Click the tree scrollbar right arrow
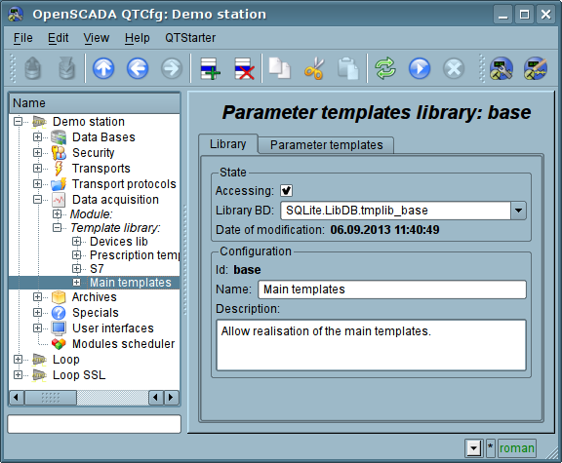562x463 pixels. click(x=171, y=398)
